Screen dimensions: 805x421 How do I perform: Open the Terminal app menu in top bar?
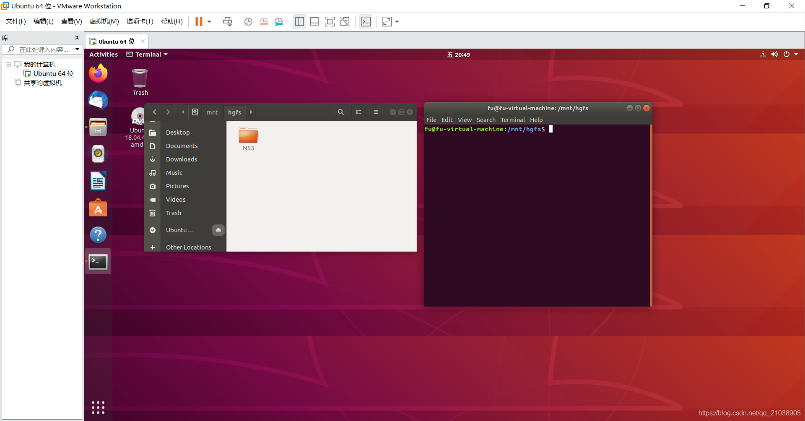(147, 55)
